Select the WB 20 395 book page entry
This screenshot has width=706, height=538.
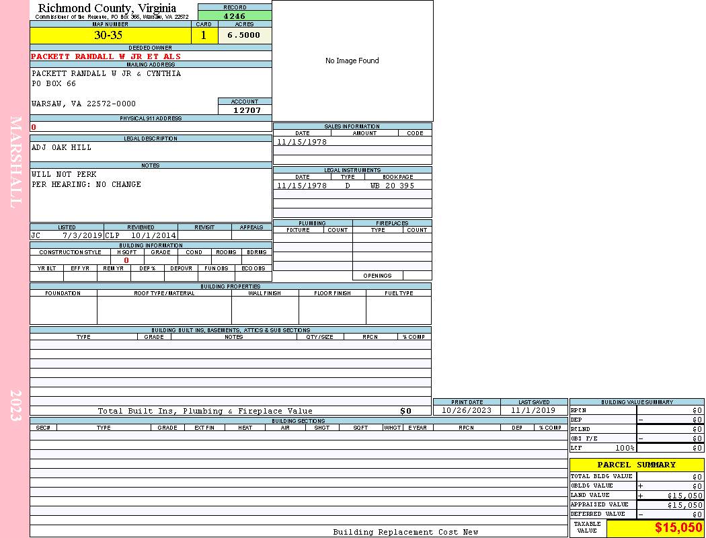[x=392, y=186]
